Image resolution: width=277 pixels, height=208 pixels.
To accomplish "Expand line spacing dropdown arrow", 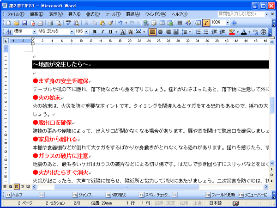I will point(190,32).
